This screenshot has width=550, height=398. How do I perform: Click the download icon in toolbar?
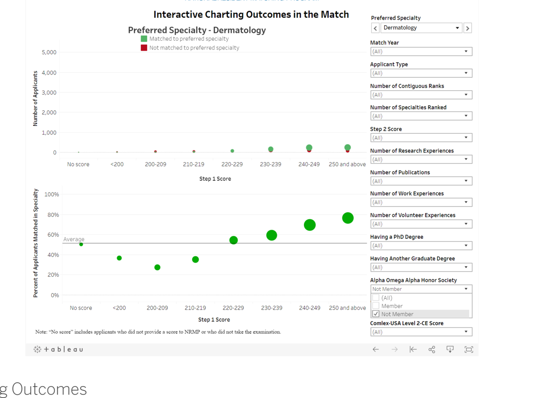450,350
